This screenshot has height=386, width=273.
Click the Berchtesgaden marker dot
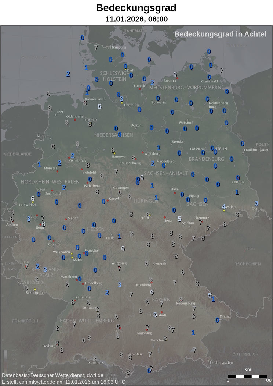click(x=208, y=361)
